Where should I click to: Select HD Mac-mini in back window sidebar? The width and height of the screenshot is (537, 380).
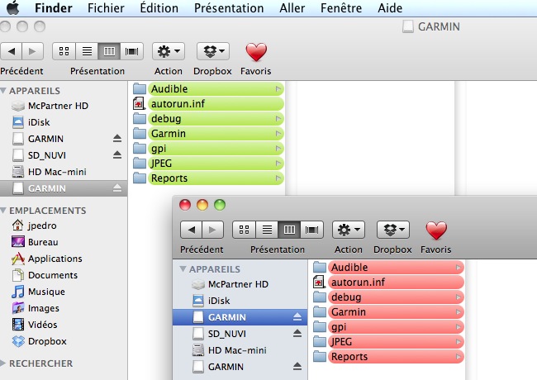[64, 172]
